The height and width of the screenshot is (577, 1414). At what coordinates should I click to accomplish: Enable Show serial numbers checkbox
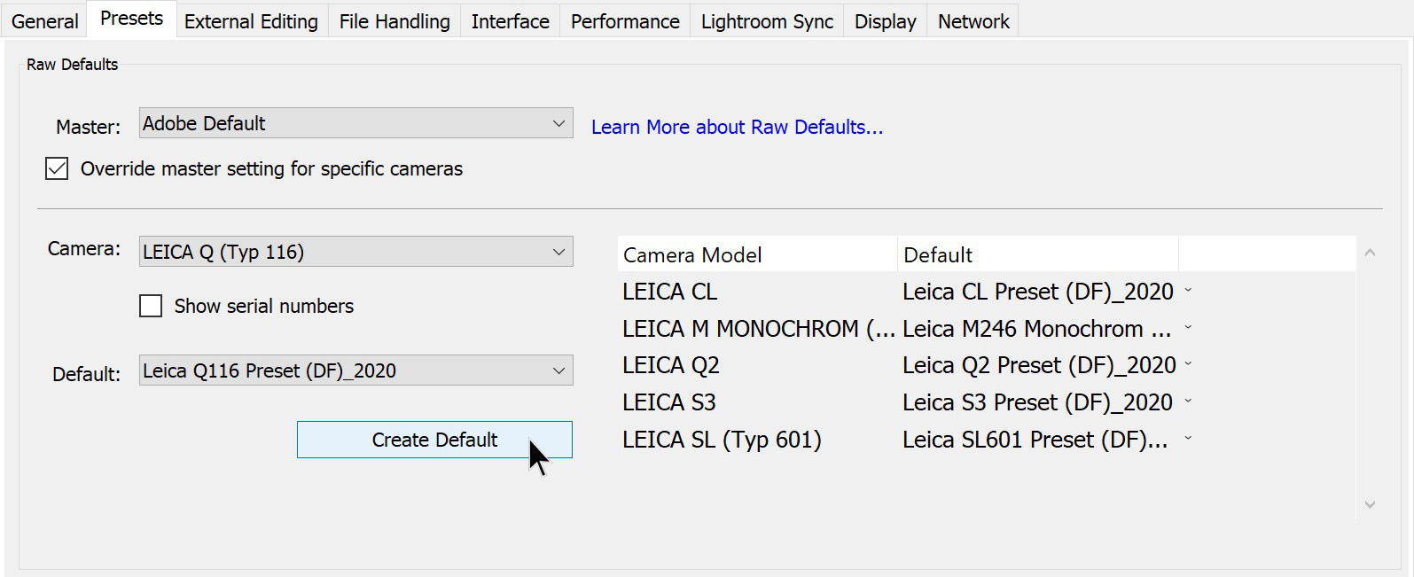tap(151, 306)
